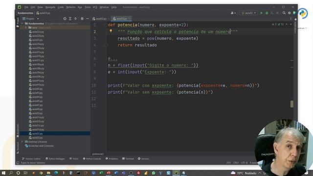Open the Problems tool window
The height and width of the screenshot is (176, 313).
(112, 159)
